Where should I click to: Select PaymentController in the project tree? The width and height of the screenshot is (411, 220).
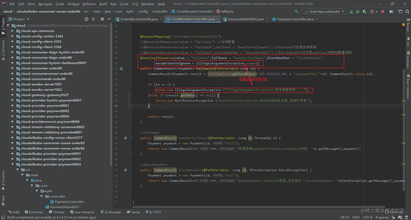click(69, 202)
